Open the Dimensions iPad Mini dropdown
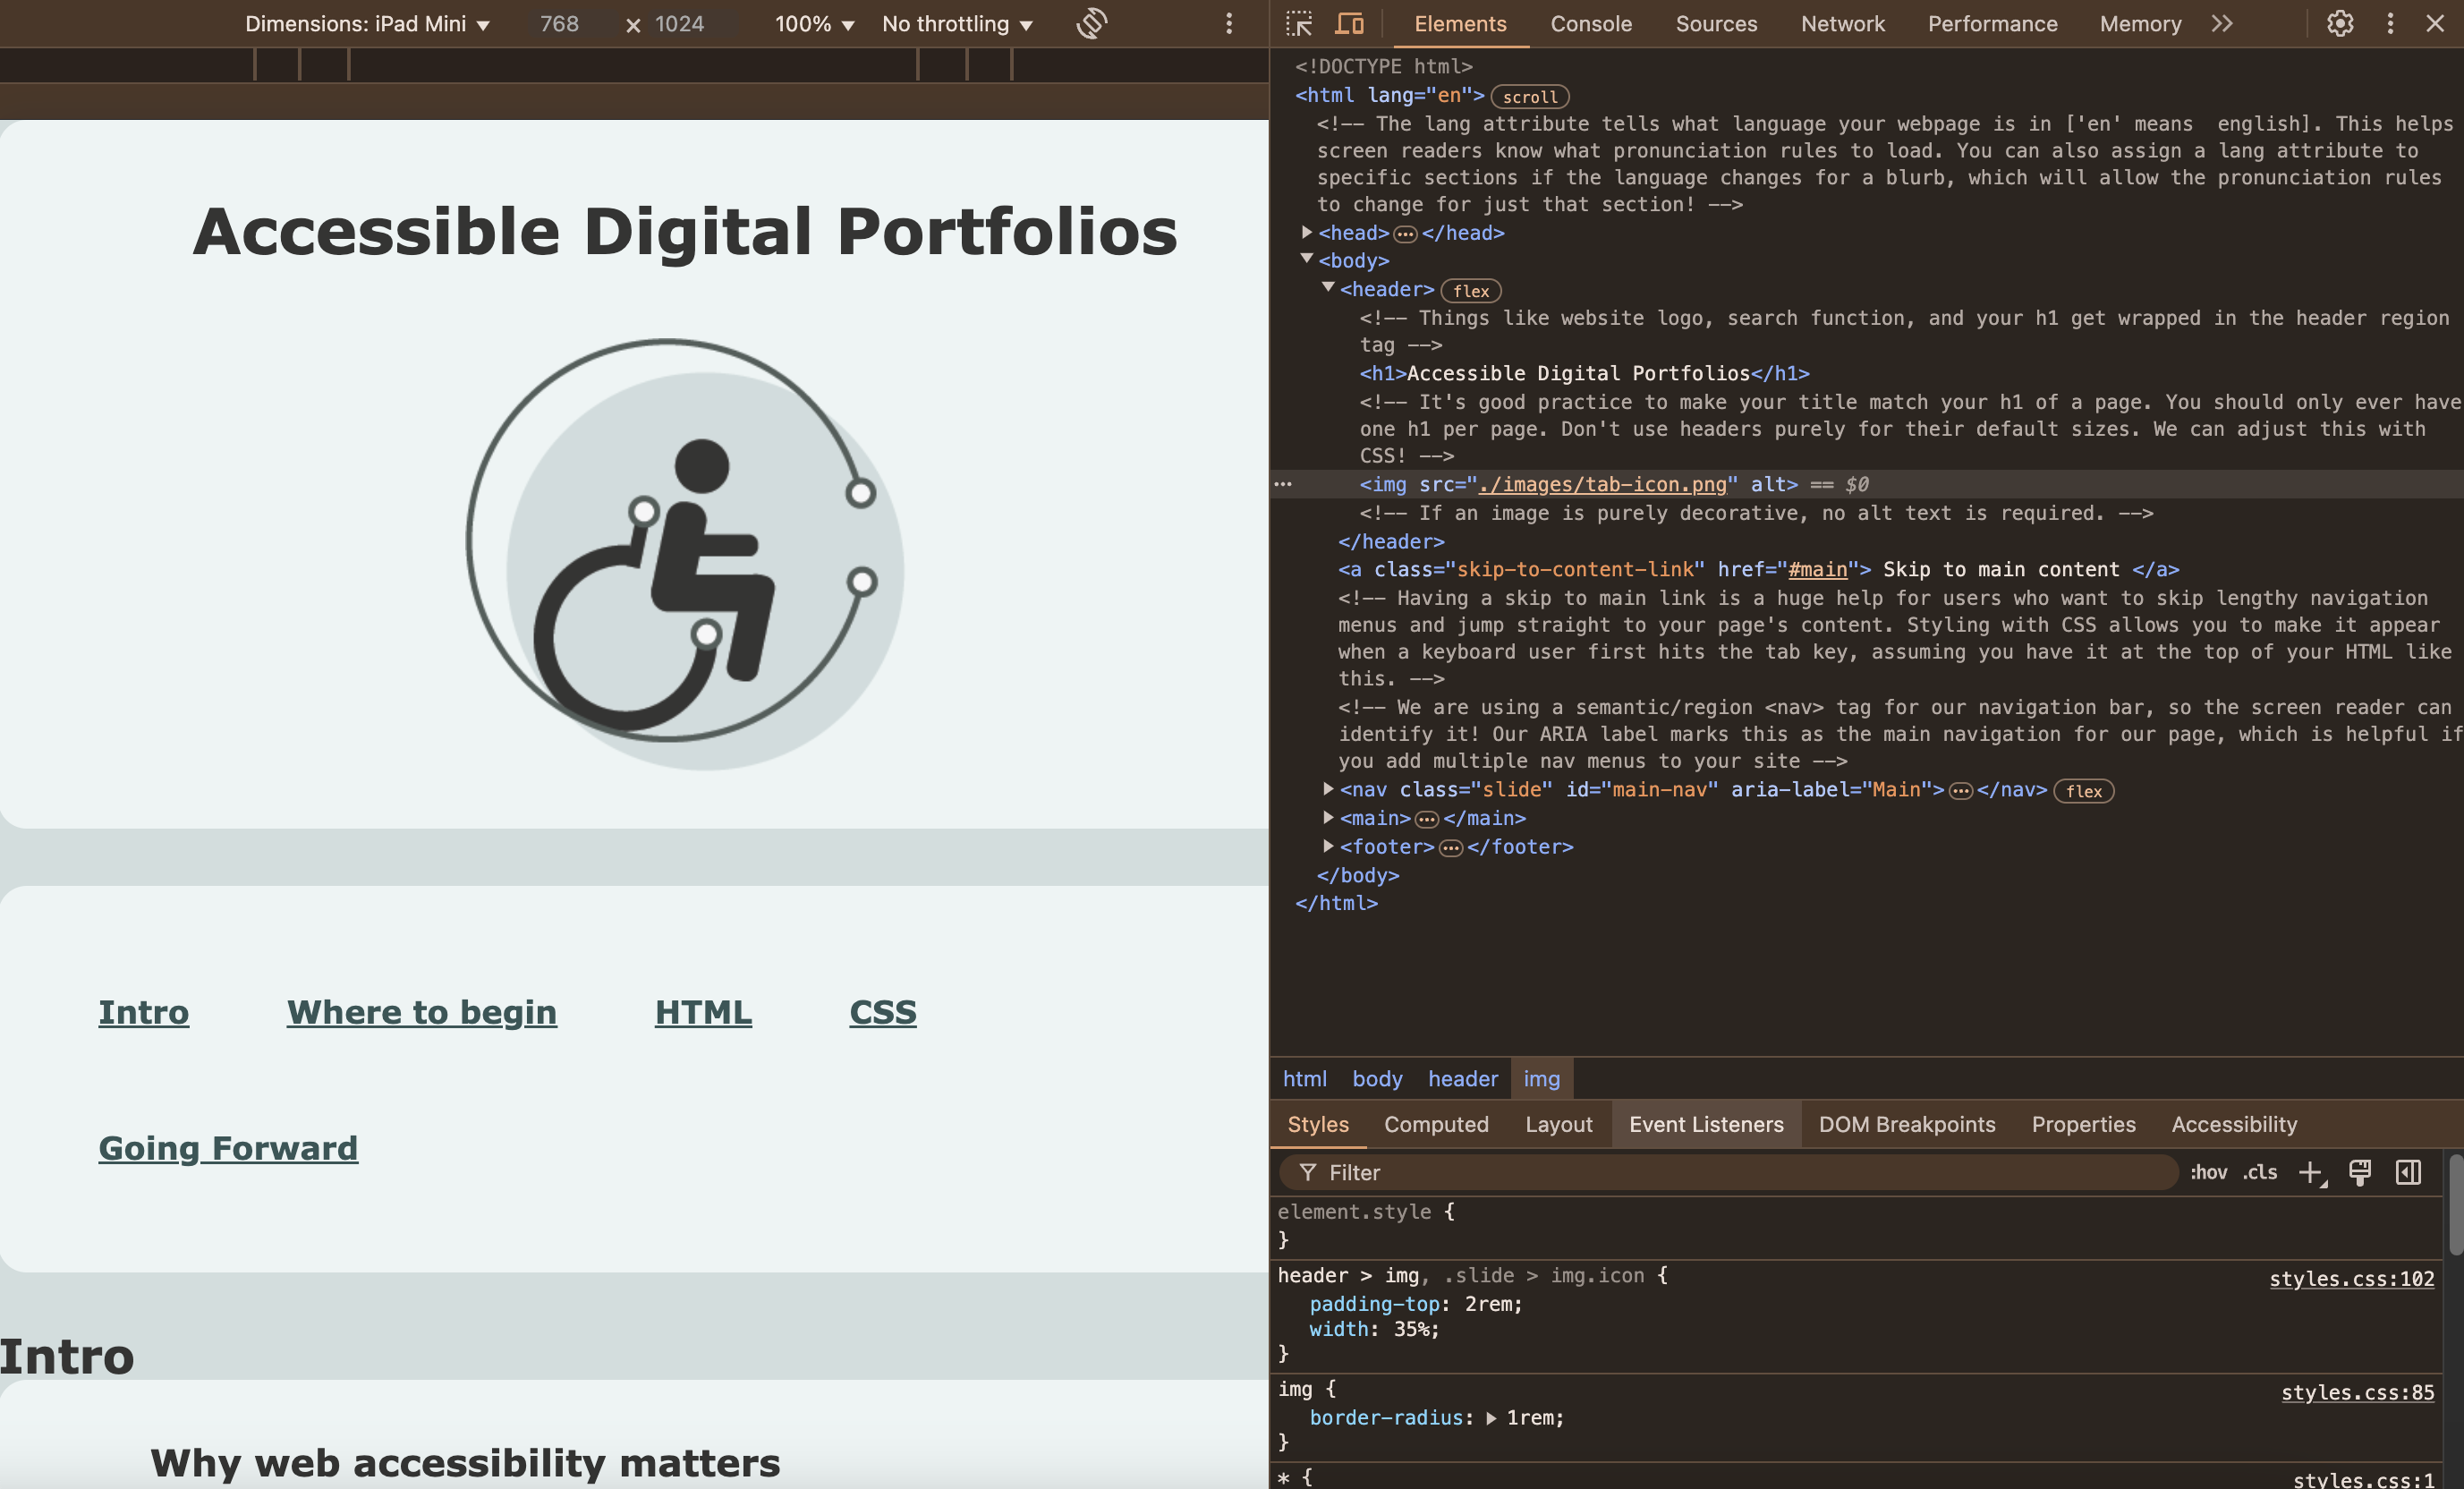The width and height of the screenshot is (2464, 1489). 367,24
